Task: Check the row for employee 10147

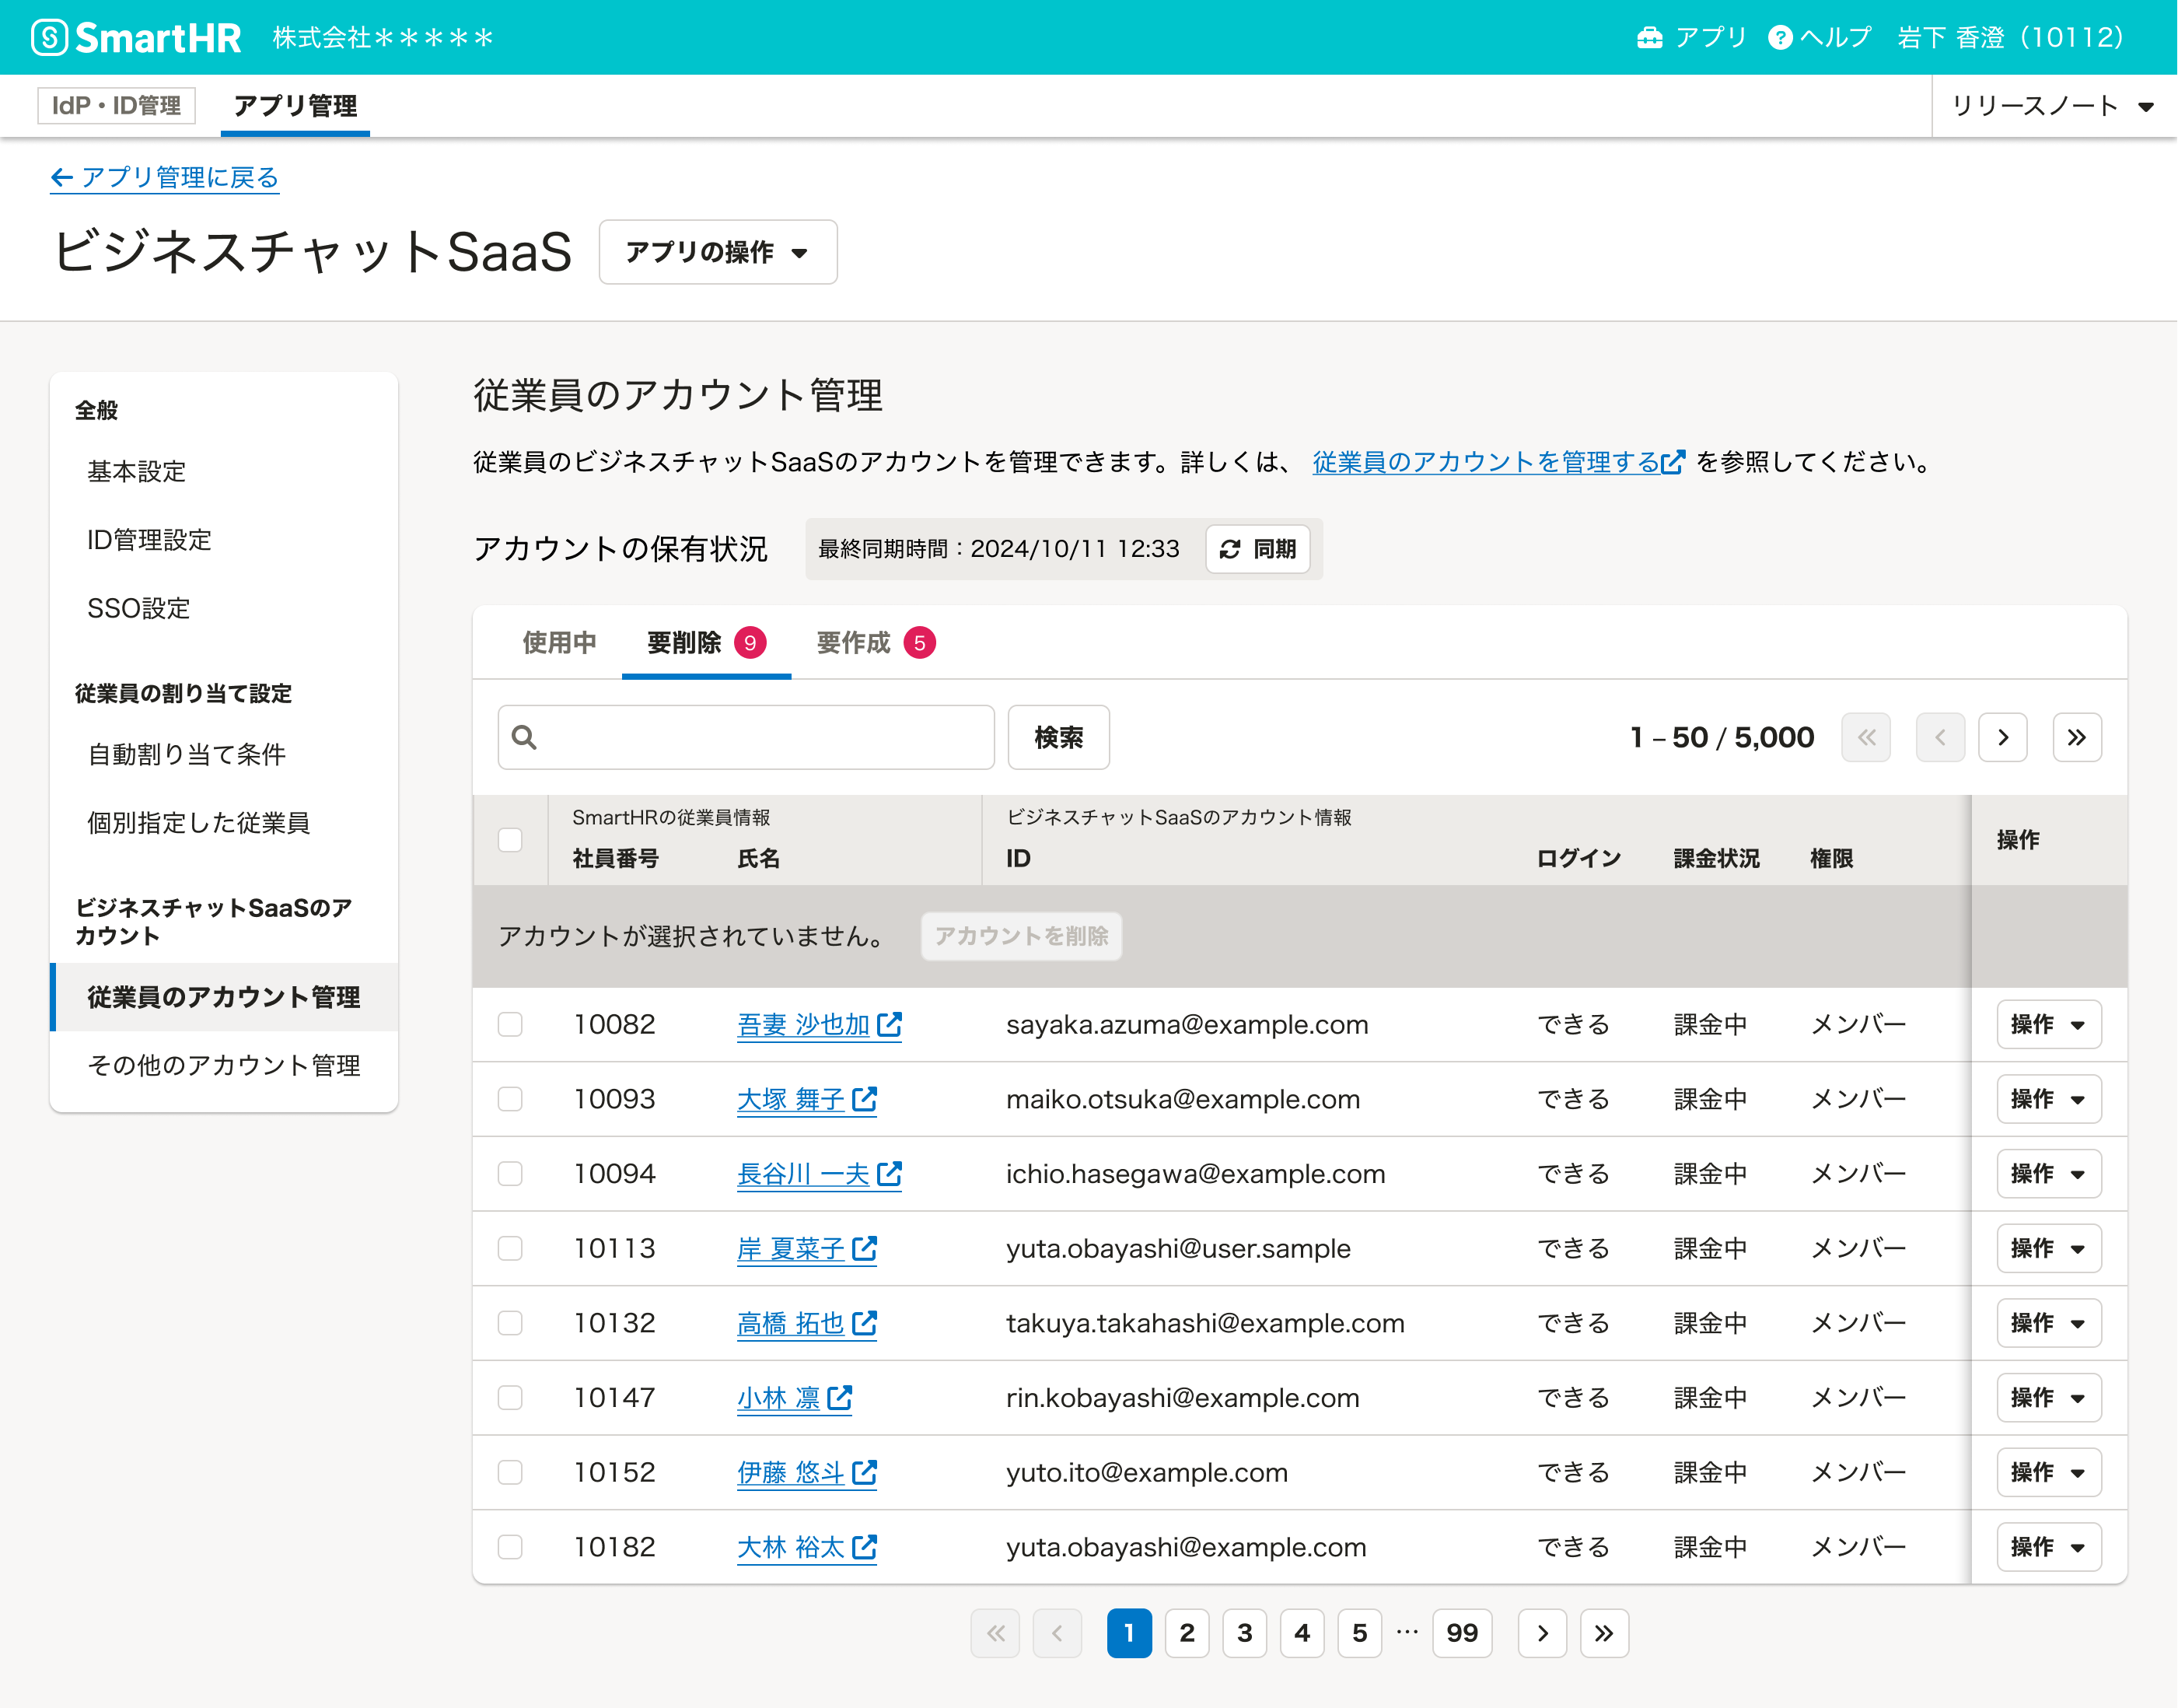Action: (510, 1397)
